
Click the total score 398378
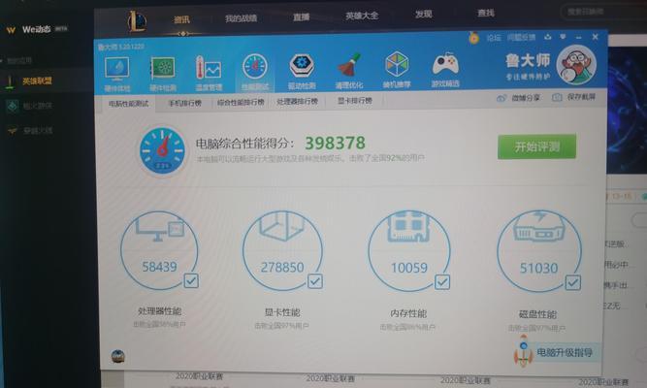point(335,144)
